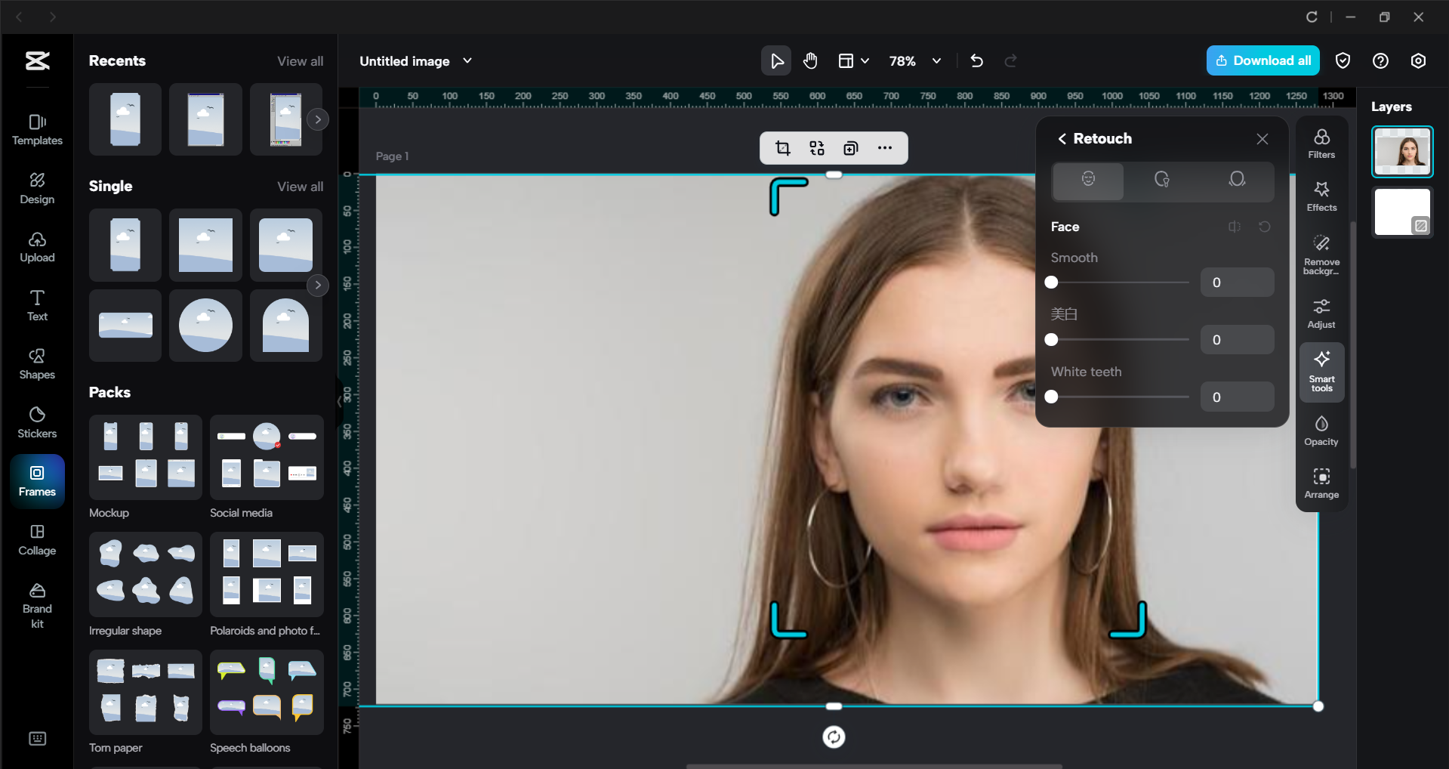Open the Adjust panel
This screenshot has height=769, width=1449.
click(x=1321, y=313)
